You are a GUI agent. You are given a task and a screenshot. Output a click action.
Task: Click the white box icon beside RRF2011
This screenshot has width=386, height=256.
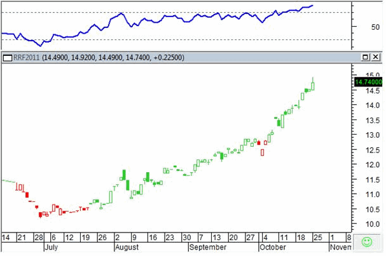[8, 58]
